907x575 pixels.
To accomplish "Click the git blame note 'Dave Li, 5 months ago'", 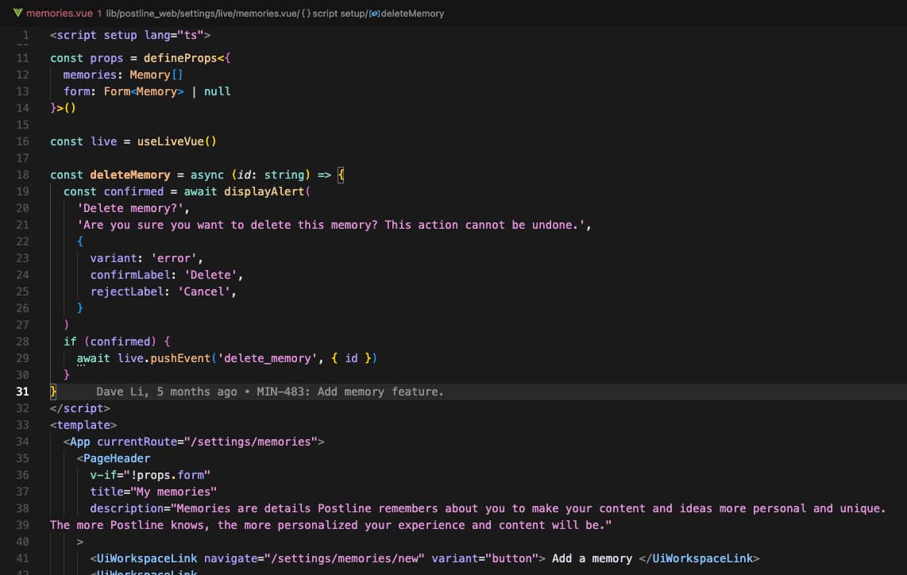I will coord(167,392).
